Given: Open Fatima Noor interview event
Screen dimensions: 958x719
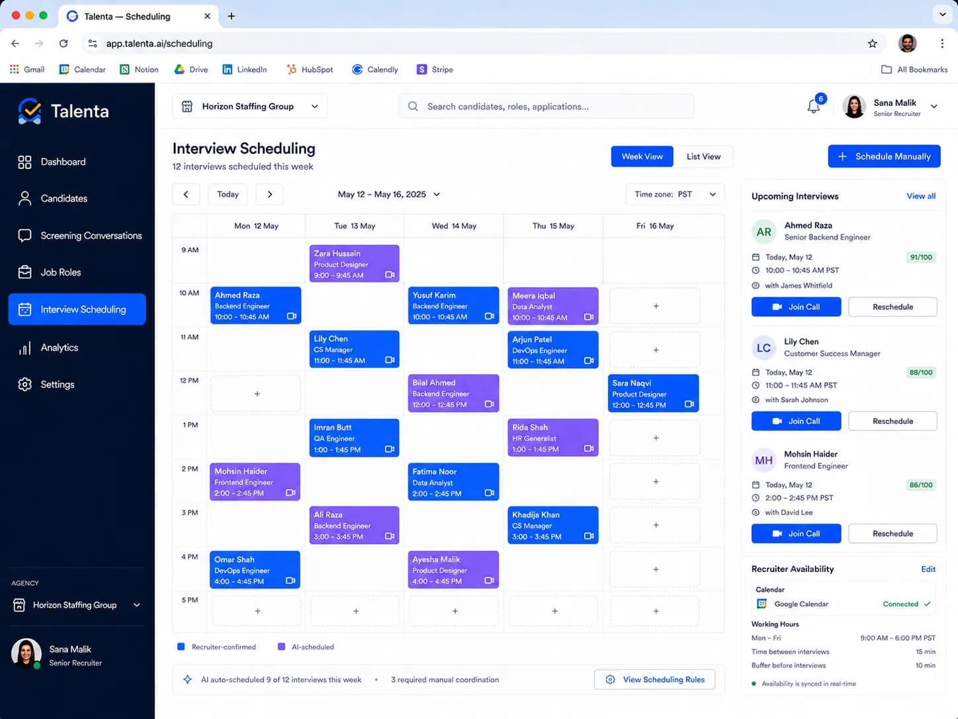Looking at the screenshot, I should pyautogui.click(x=454, y=482).
